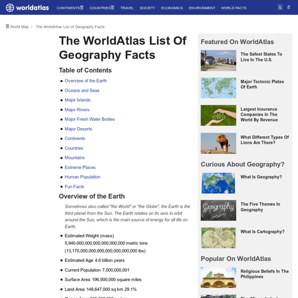The width and height of the screenshot is (298, 298).
Task: Open tectonic plates map thumbnail
Action: [x=219, y=88]
